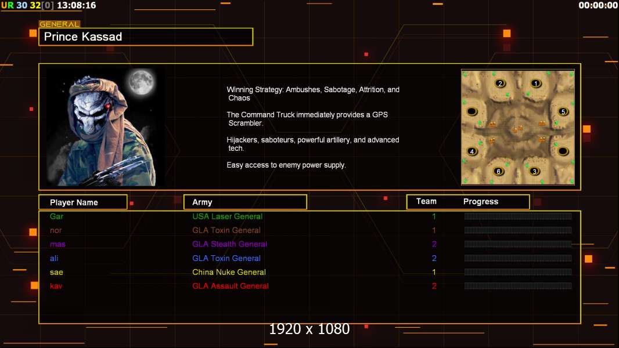
Task: Click the Progress column header label
Action: point(480,201)
